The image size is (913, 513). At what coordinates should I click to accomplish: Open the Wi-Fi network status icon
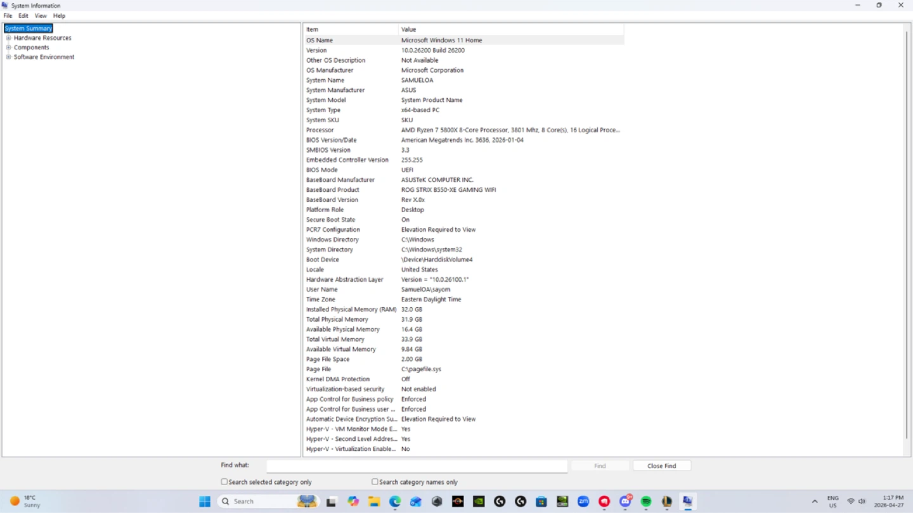coord(851,502)
